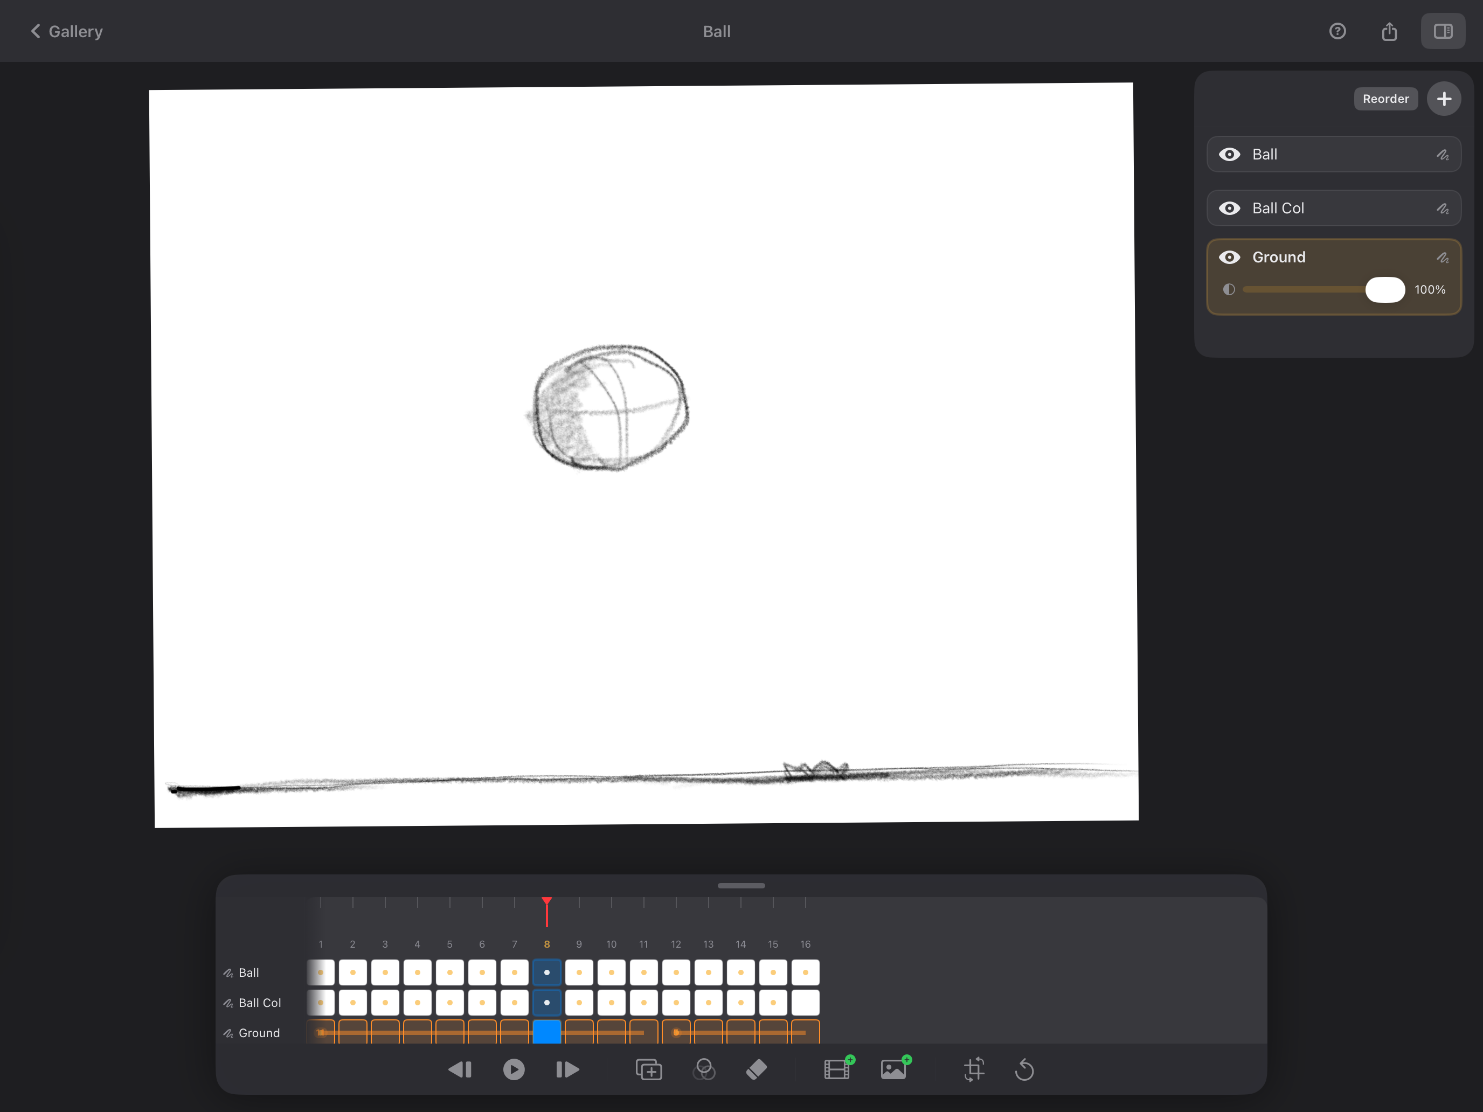
Task: Click the undo arrow icon
Action: point(1024,1070)
